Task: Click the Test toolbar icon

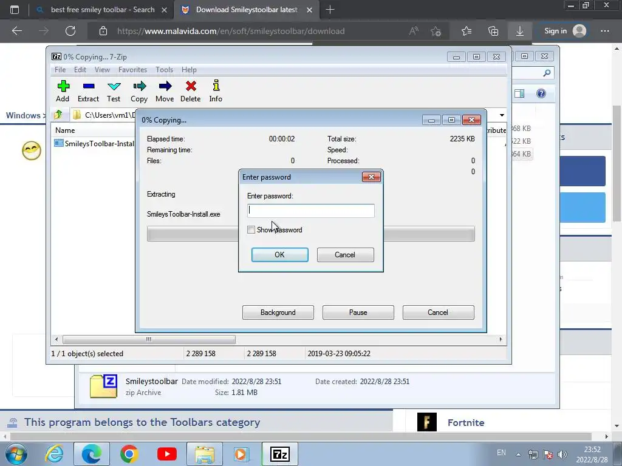Action: (x=114, y=91)
